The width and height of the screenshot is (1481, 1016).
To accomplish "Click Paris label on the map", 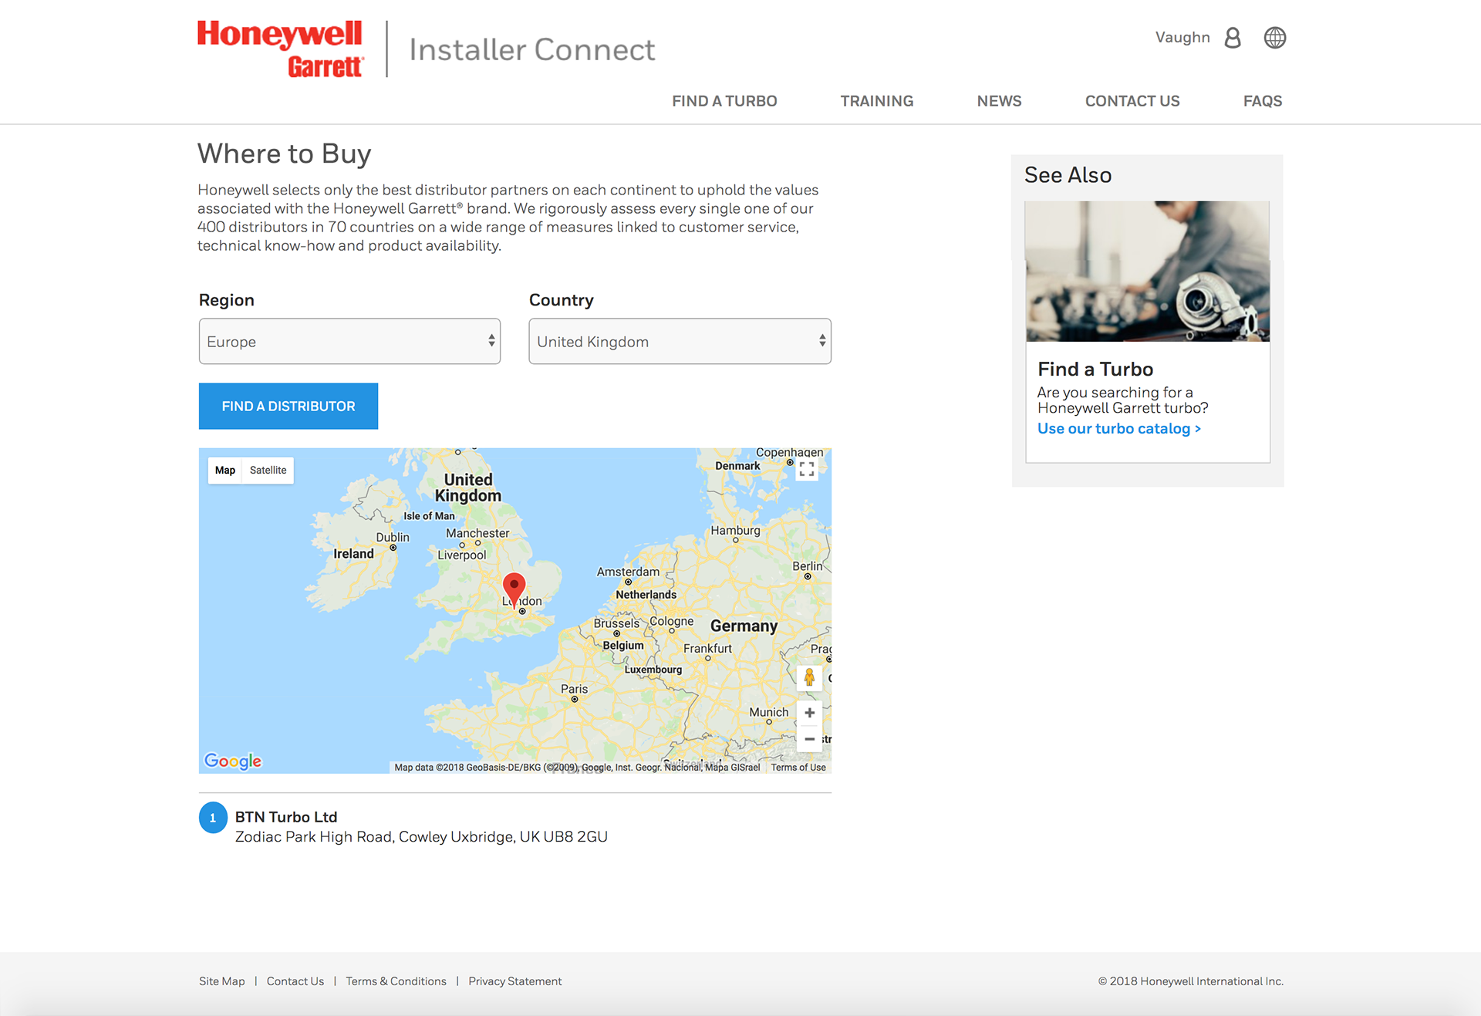I will (574, 689).
